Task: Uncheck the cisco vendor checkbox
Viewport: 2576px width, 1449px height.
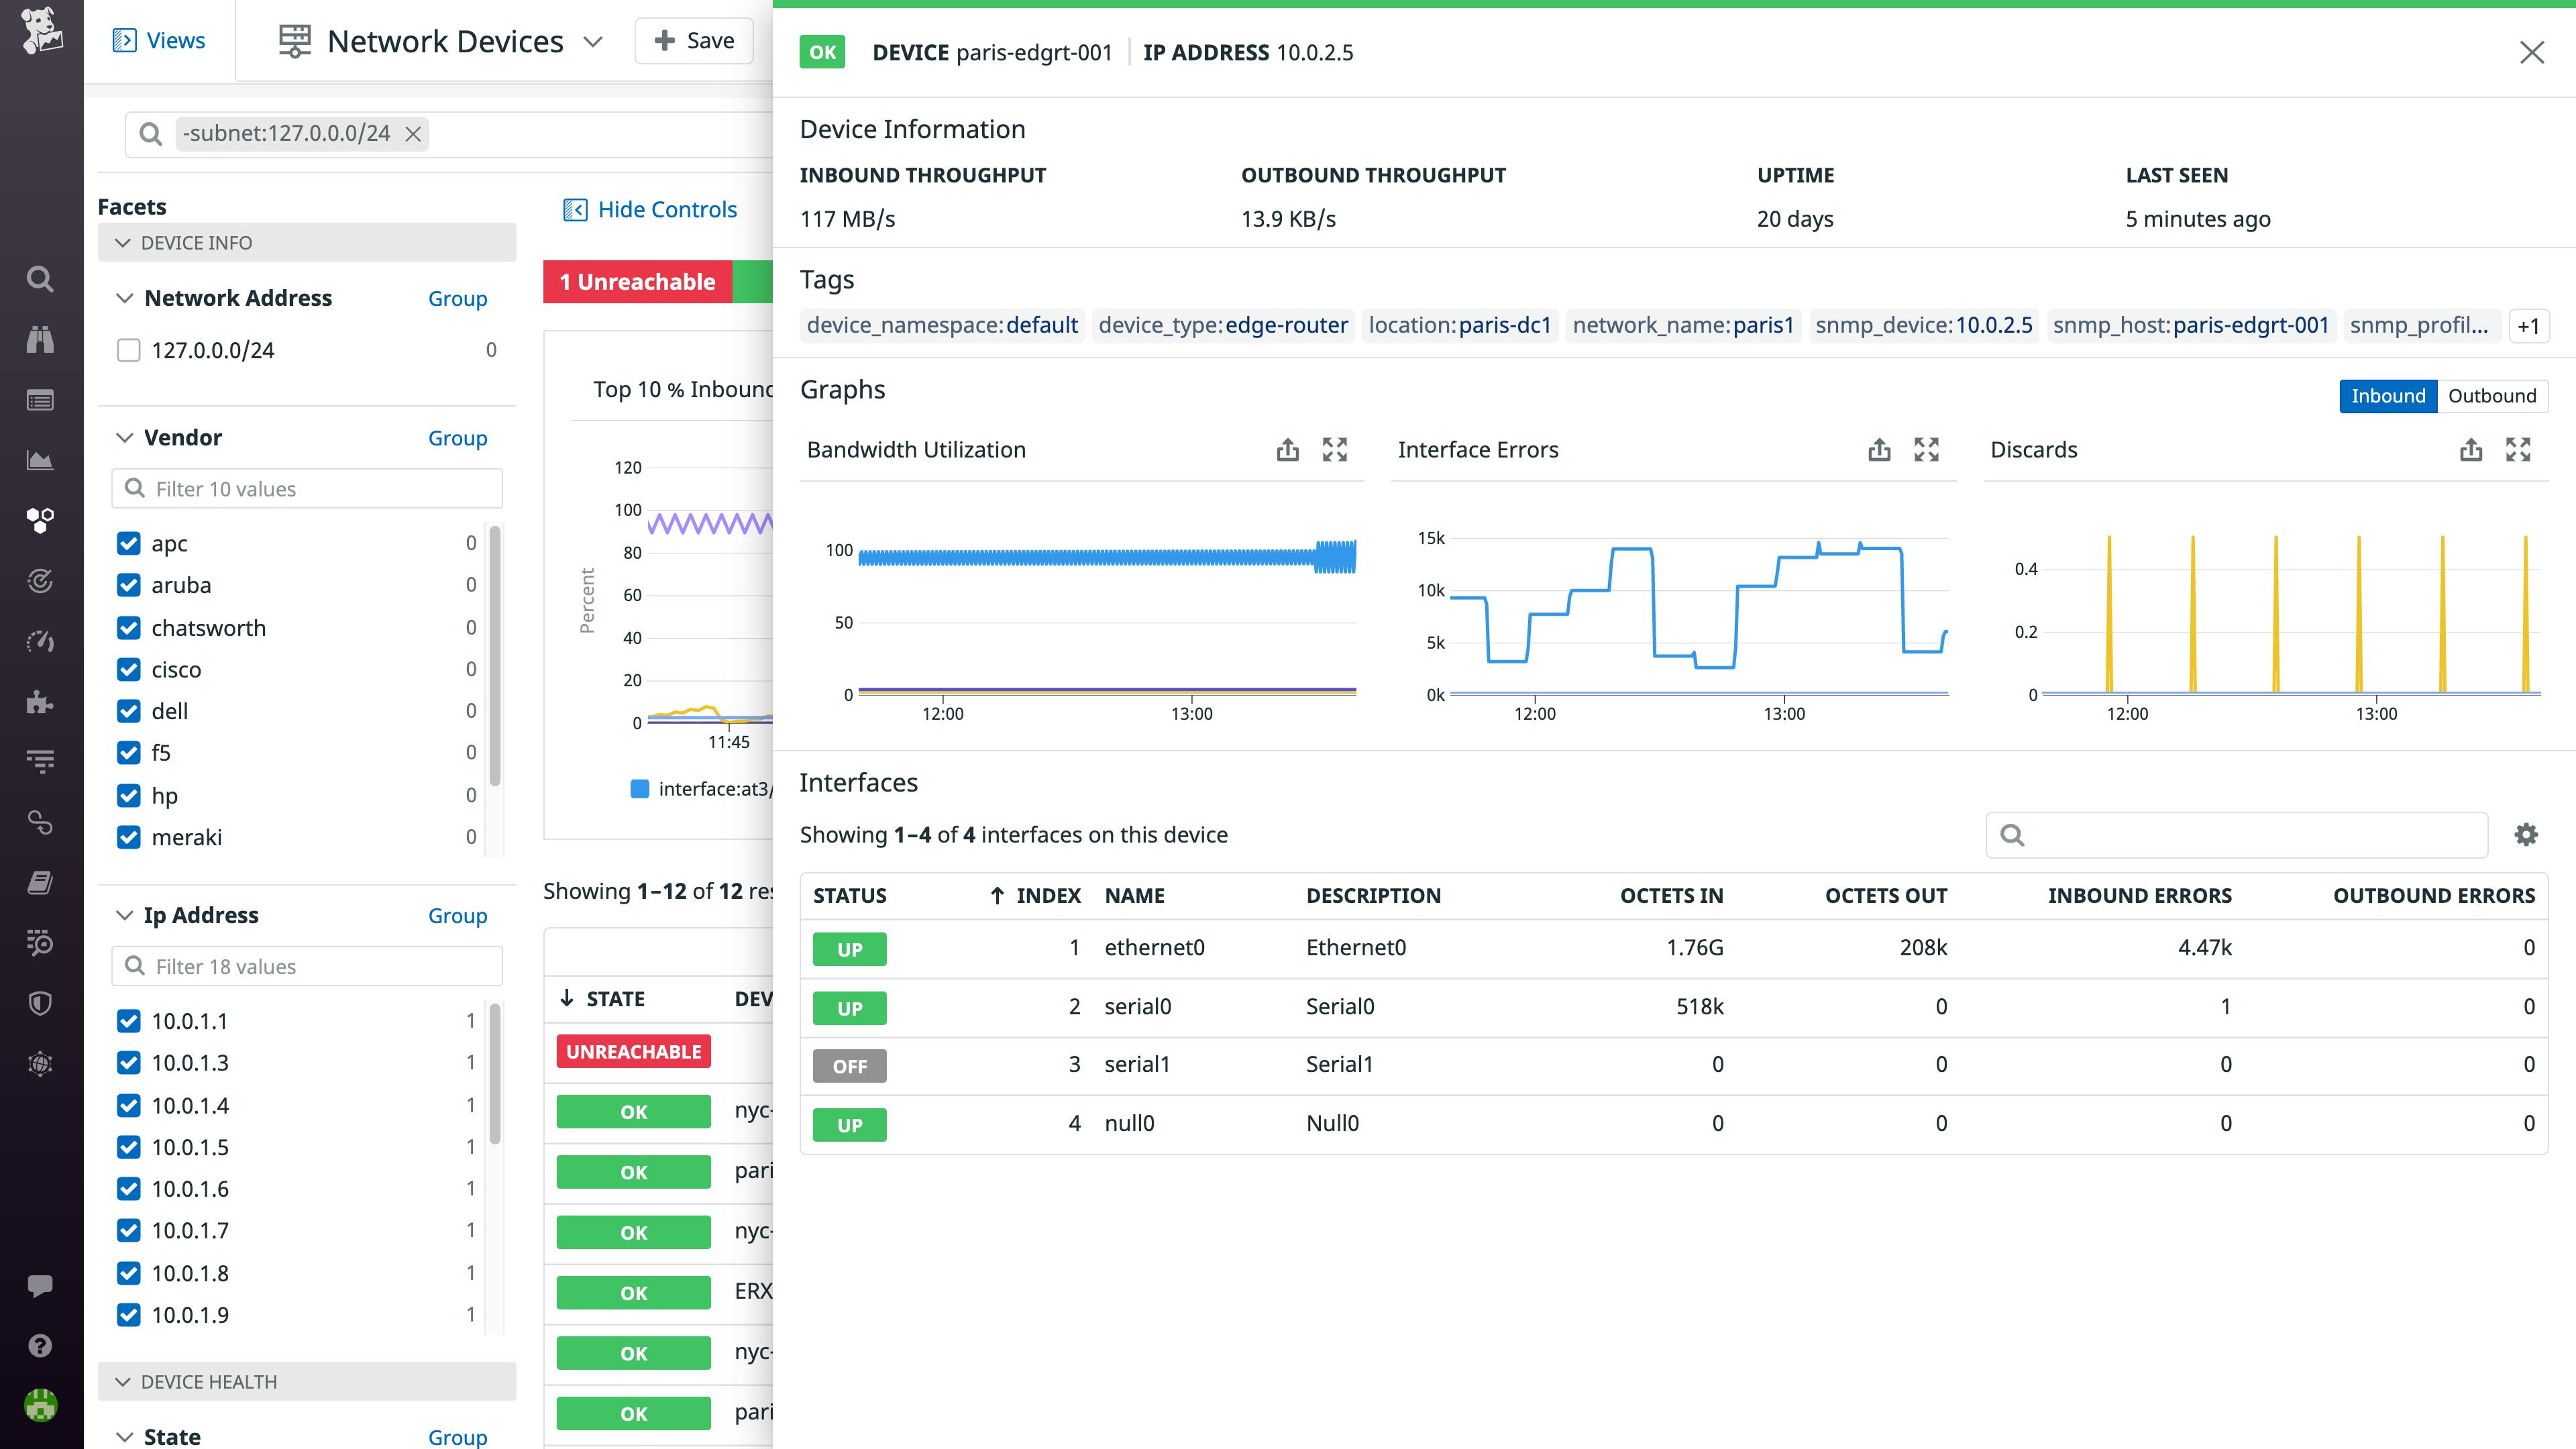Action: (129, 669)
